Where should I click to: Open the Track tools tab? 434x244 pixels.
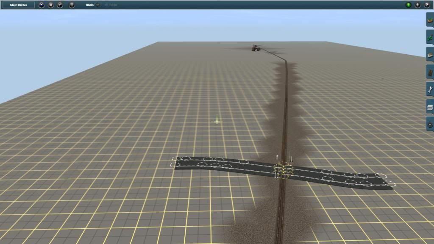[430, 72]
